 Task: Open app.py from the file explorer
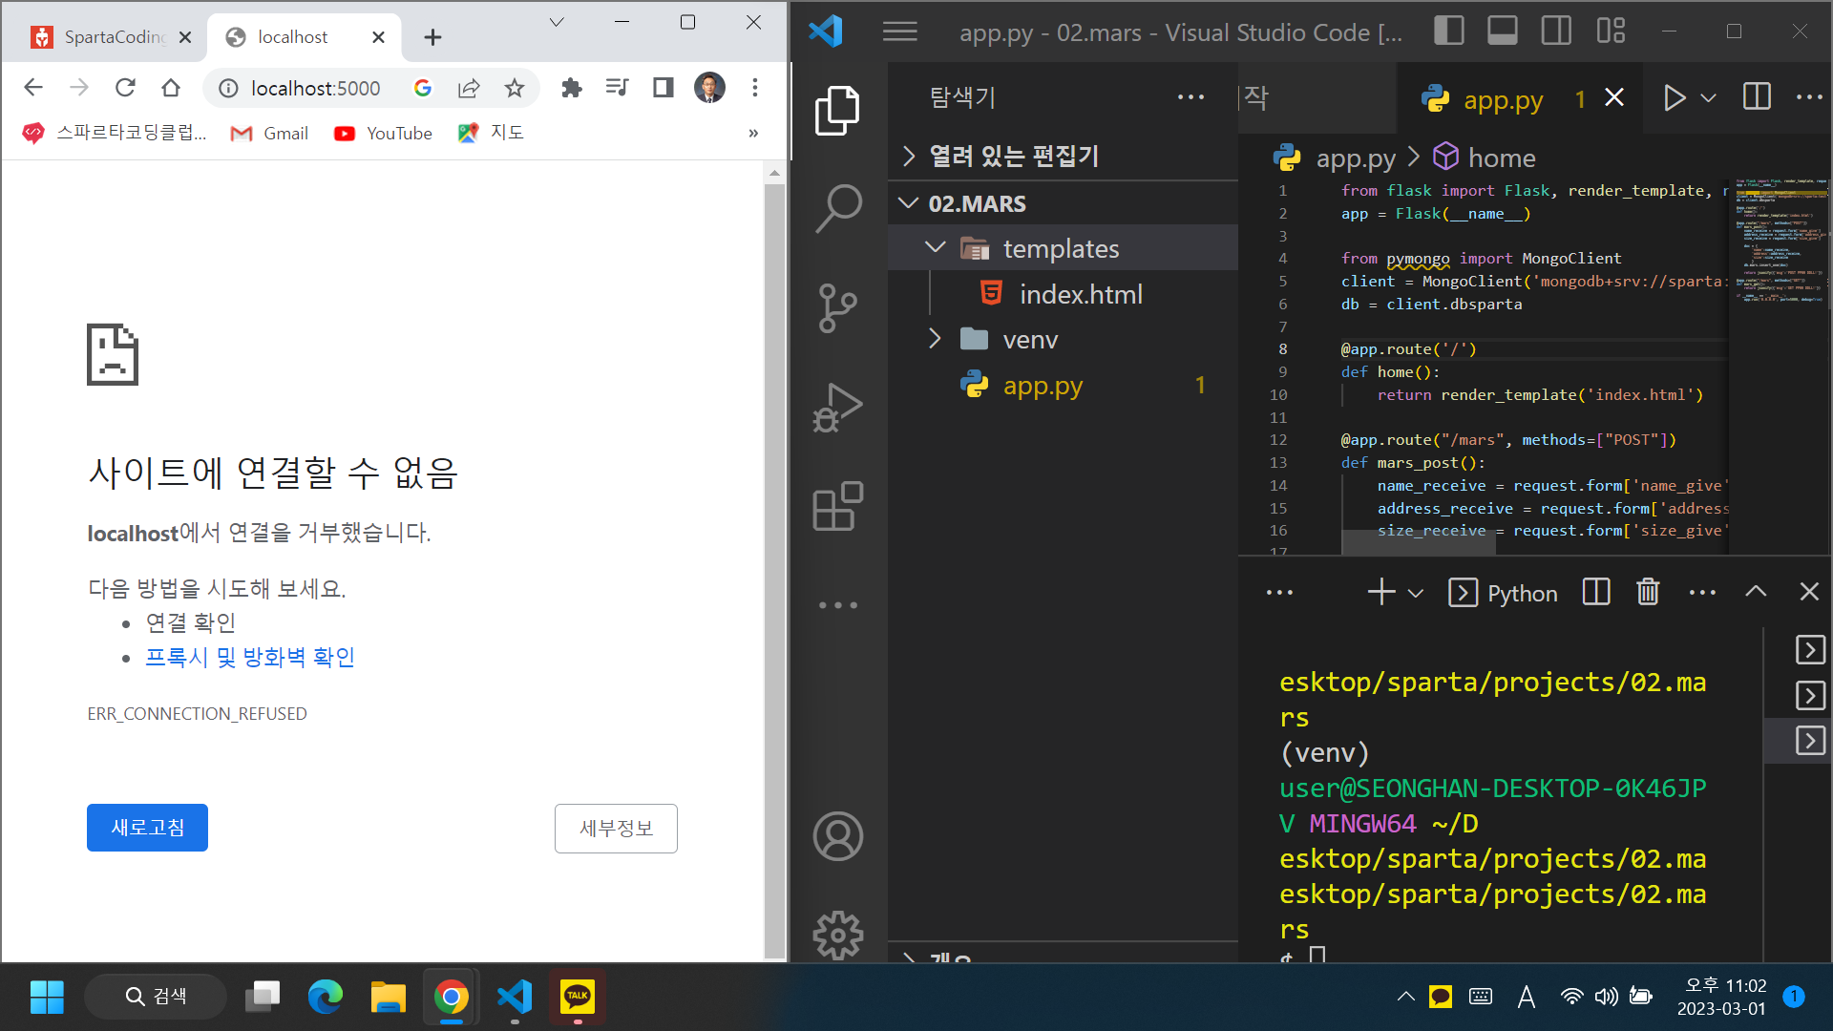(x=1063, y=385)
